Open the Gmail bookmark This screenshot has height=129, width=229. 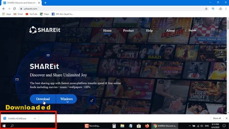pos(18,14)
